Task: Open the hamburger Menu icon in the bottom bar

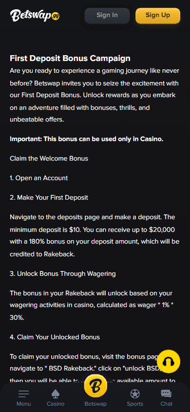Action: pos(23,394)
